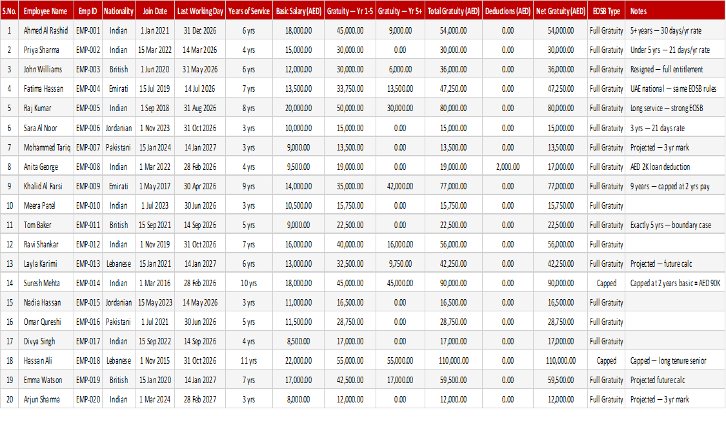Viewport: 726px width, 427px height.
Task: Select employee ID EMP-010
Action: point(88,206)
